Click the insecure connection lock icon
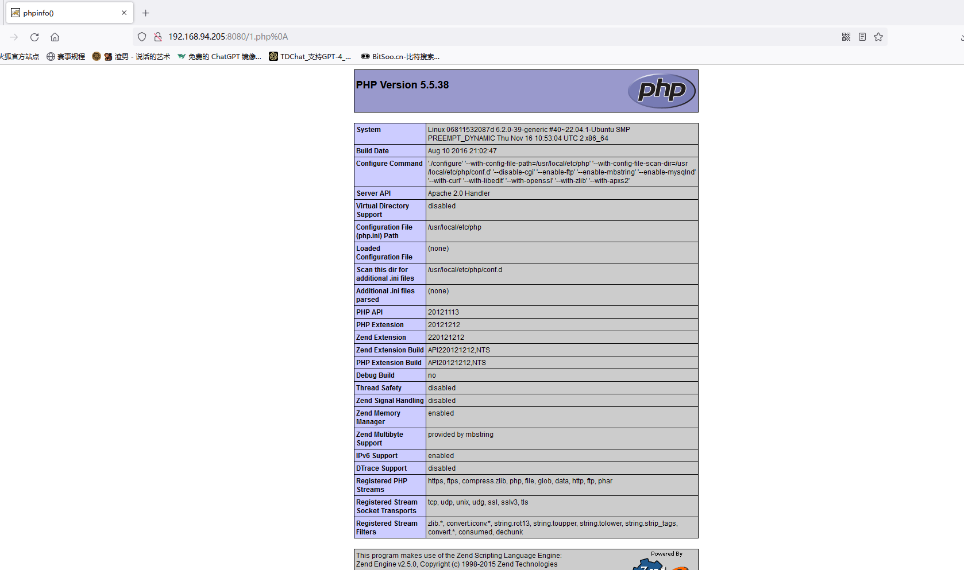The width and height of the screenshot is (964, 570). pos(157,37)
